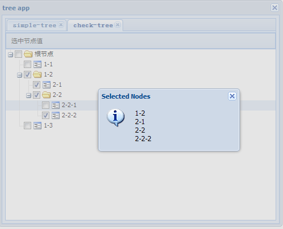This screenshot has height=229, width=283.
Task: Click '2-1' in the dialog message
Action: [x=140, y=122]
